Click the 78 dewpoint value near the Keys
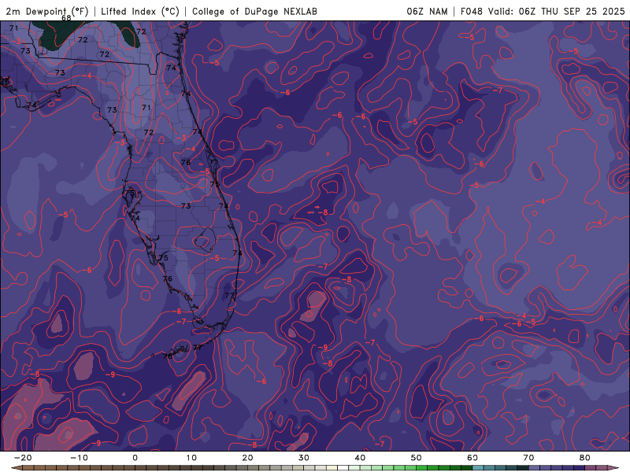The image size is (630, 472). [168, 356]
